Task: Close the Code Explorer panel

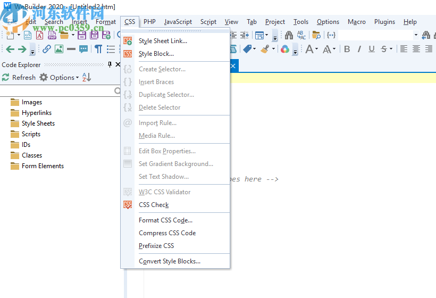Action: (118, 64)
